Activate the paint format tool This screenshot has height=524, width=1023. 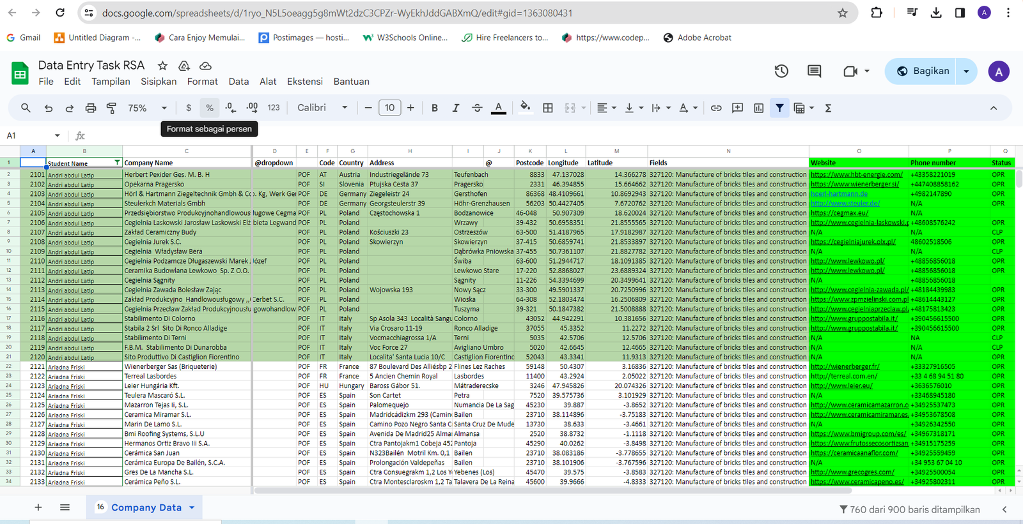(111, 108)
